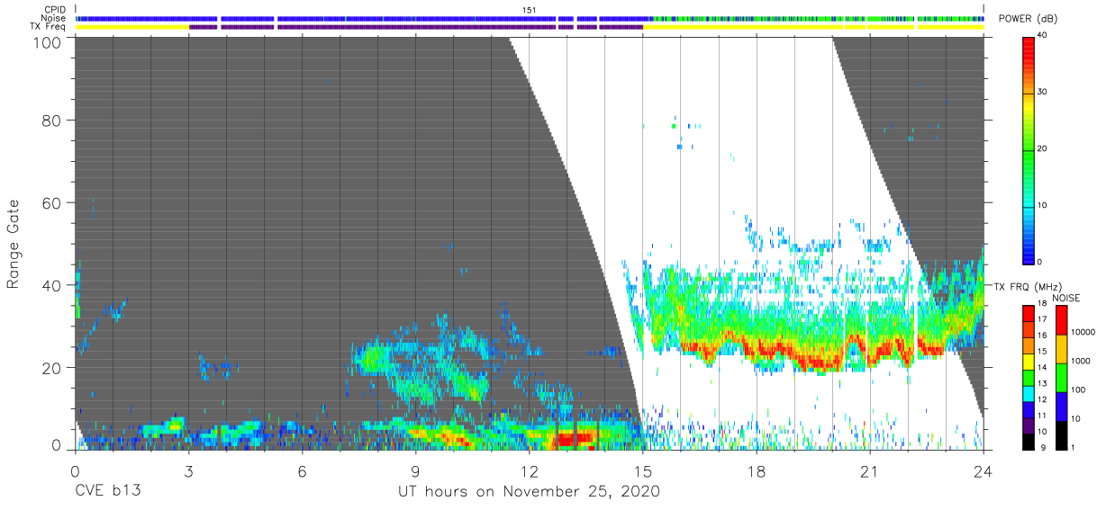
Task: Click the 'Range Gate' y-axis title
Action: [14, 242]
